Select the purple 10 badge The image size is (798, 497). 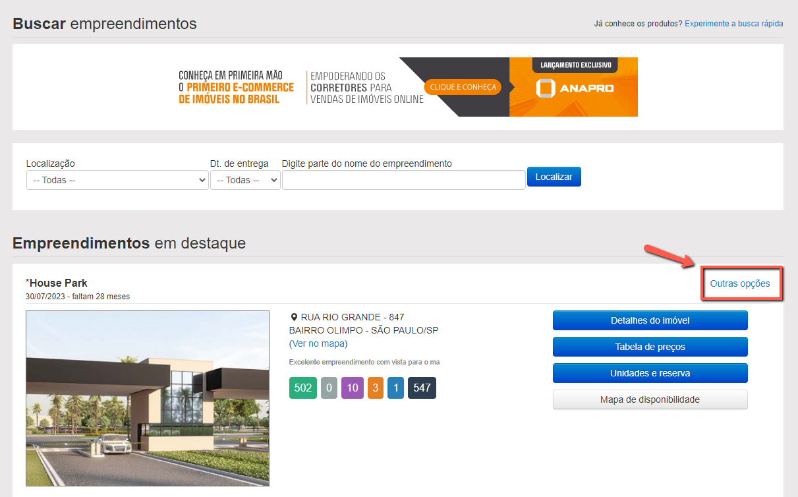coord(353,388)
